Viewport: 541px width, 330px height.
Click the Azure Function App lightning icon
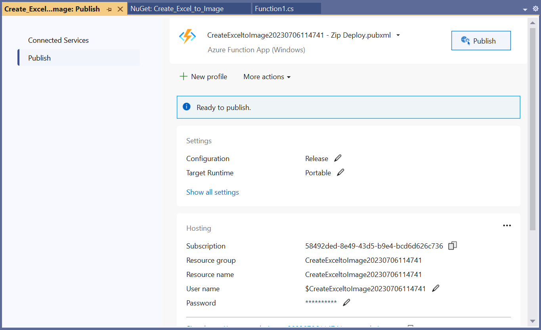(x=187, y=36)
